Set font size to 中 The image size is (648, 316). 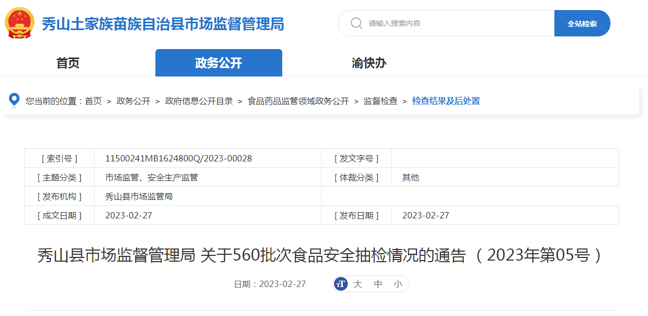[x=378, y=284]
